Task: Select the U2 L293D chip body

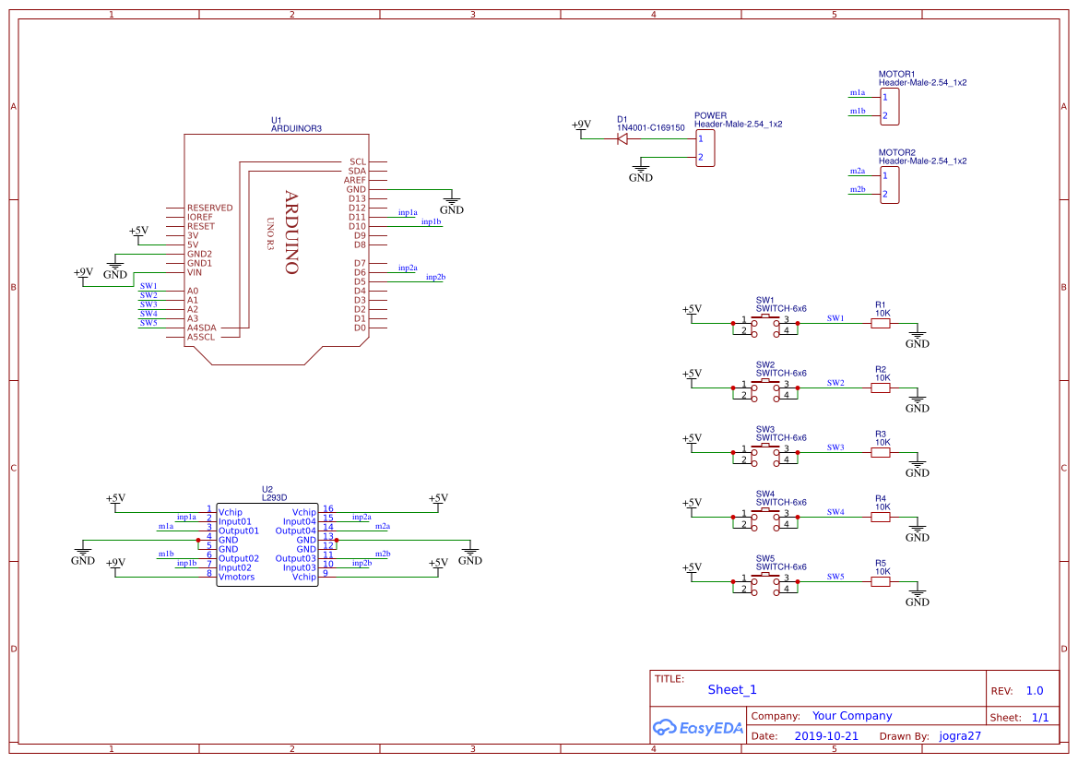Action: [x=267, y=544]
